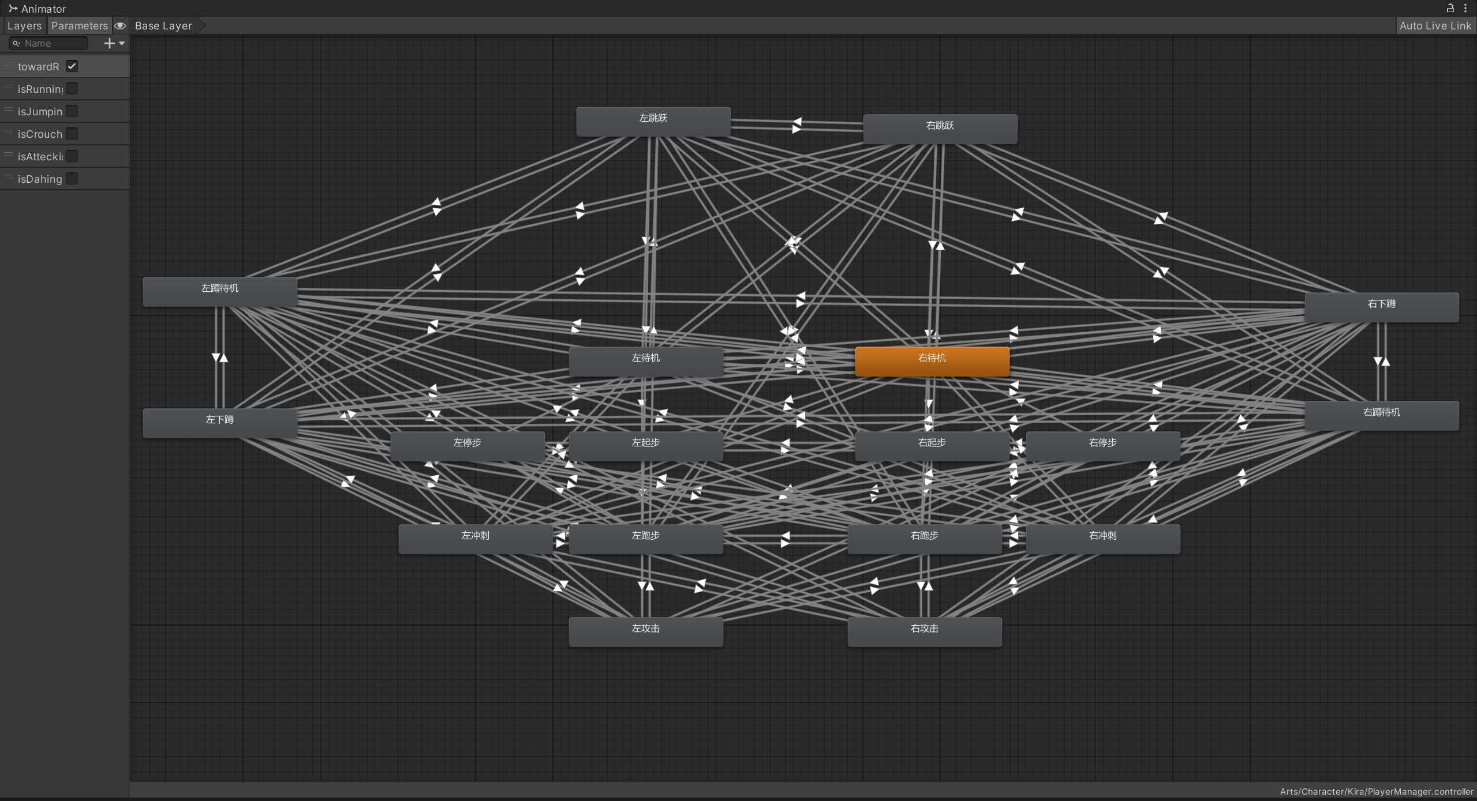The height and width of the screenshot is (801, 1477).
Task: Toggle the parameter panel eye icon
Action: 120,26
